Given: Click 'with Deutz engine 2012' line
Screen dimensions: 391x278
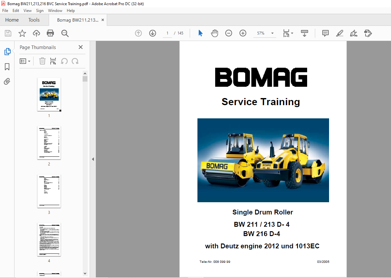Looking at the screenshot, I should click(262, 246).
